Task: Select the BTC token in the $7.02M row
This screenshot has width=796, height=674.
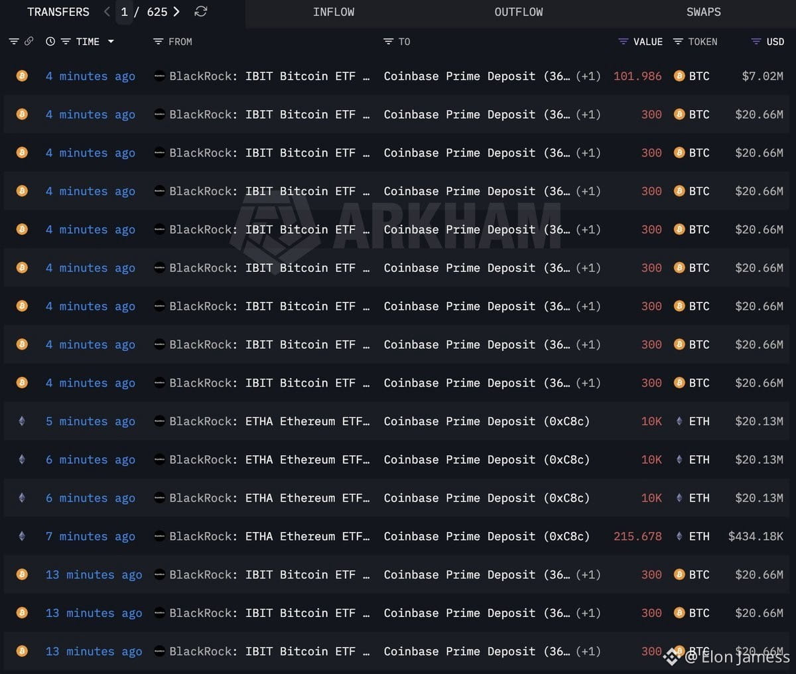Action: 699,76
